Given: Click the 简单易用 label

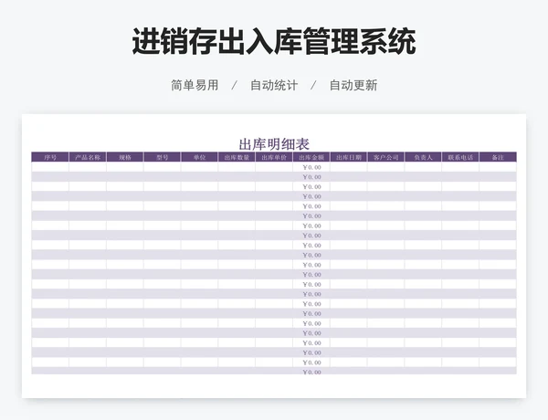Looking at the screenshot, I should 195,85.
